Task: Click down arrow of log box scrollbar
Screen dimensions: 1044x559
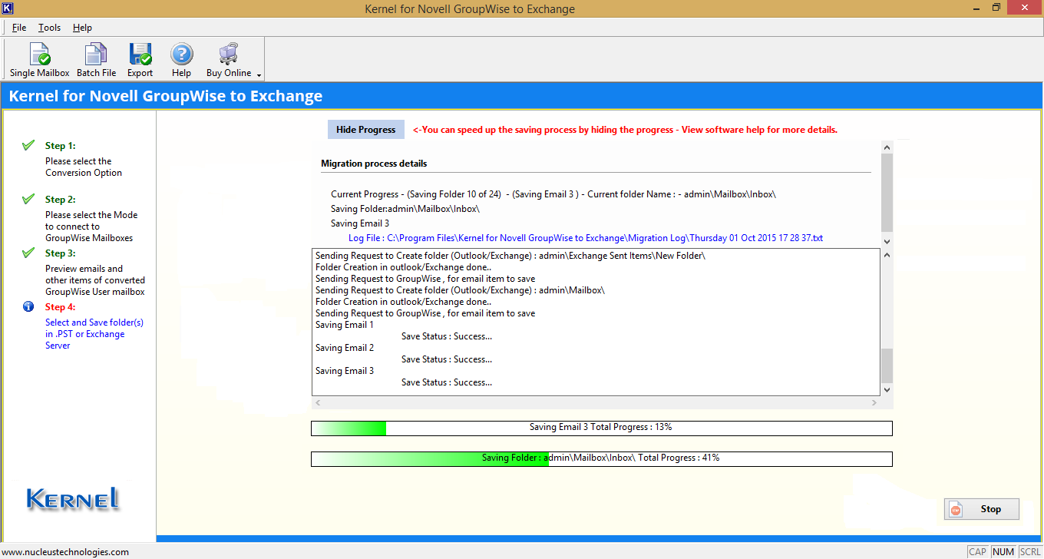Action: coord(887,390)
